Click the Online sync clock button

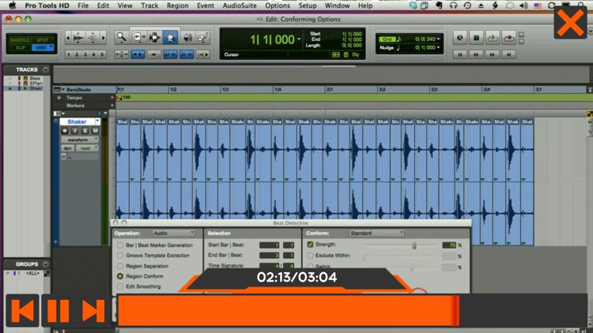coord(460,38)
